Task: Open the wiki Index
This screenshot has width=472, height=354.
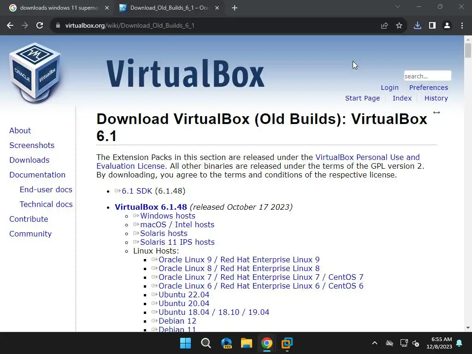Action: [x=402, y=98]
